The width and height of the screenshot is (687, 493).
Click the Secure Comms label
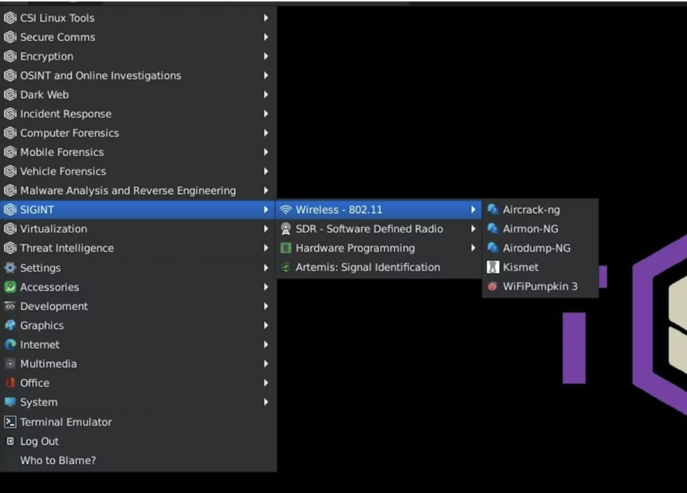pos(58,38)
